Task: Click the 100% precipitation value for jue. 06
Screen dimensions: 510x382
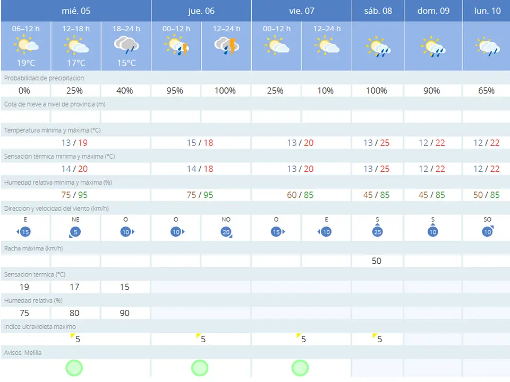Action: 225,91
